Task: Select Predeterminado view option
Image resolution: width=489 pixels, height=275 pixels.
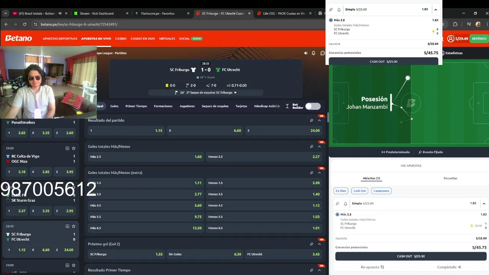Action: 395,152
